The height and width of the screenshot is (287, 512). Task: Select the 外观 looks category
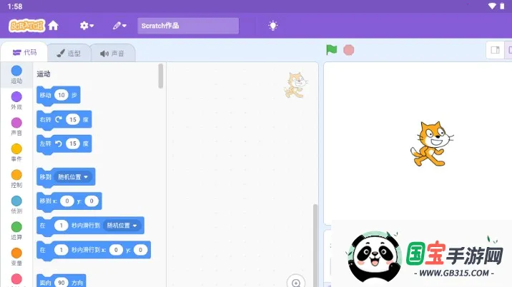(x=16, y=101)
